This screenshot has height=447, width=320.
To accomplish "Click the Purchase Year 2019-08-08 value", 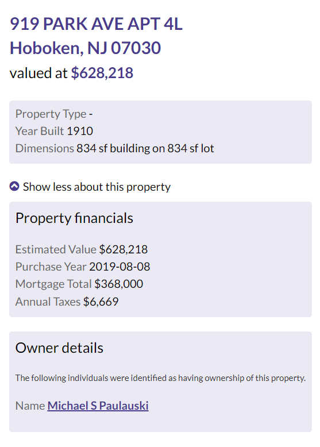I will (x=119, y=267).
